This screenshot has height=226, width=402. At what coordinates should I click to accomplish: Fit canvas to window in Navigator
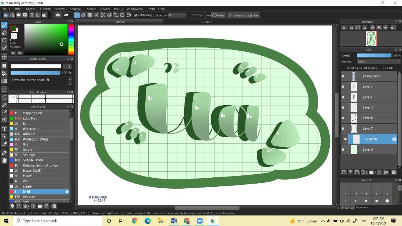pyautogui.click(x=358, y=27)
